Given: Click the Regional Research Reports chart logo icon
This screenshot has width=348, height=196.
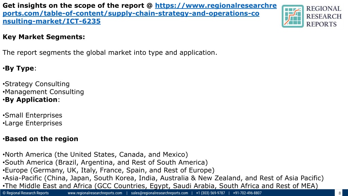Looking at the screenshot, I should tap(292, 16).
